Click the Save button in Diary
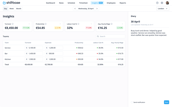The image size is (172, 107). [166, 102]
